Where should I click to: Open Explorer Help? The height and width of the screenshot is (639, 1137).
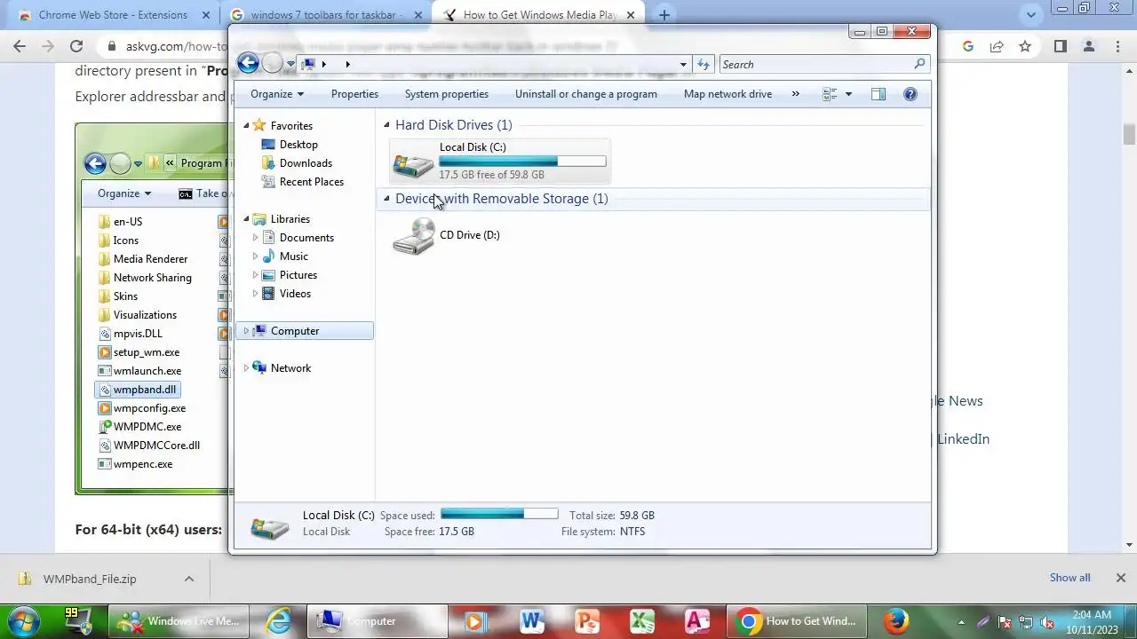(x=910, y=94)
